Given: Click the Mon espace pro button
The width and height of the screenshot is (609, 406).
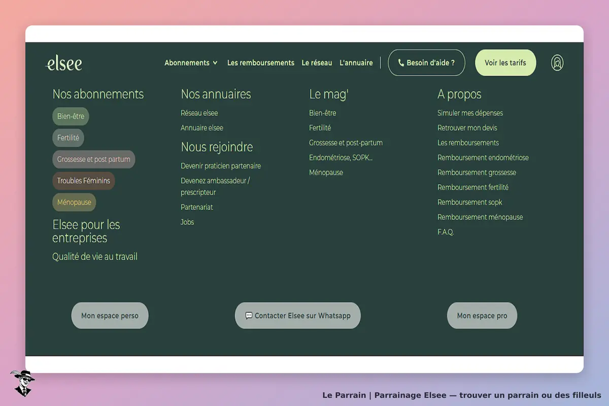Looking at the screenshot, I should (x=482, y=316).
